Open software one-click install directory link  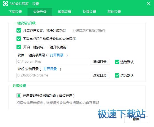(57, 55)
